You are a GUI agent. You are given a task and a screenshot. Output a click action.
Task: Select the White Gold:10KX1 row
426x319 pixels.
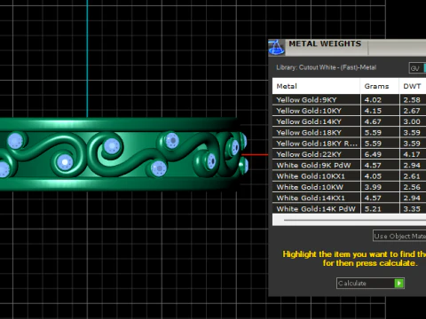click(349, 176)
